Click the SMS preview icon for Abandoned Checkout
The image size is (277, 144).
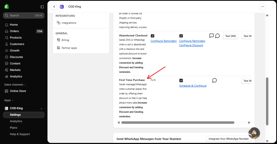coord(211,36)
